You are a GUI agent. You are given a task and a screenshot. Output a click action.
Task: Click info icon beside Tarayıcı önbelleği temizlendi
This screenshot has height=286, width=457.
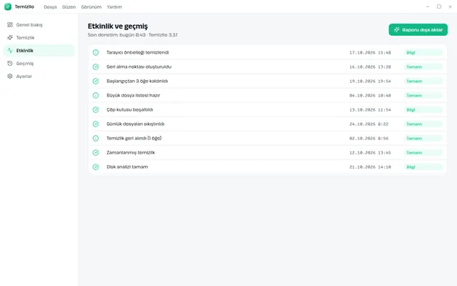(96, 52)
